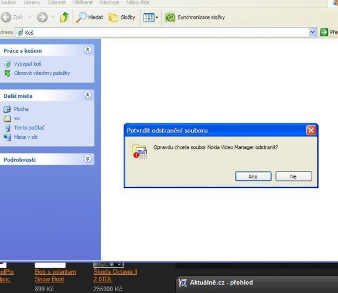
Task: Click the Koš icon in address bar
Action: tap(20, 32)
